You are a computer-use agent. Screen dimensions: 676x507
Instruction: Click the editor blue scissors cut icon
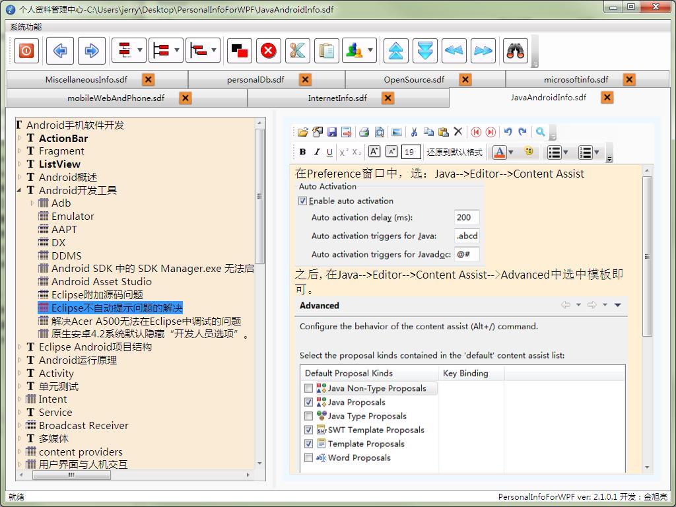pos(414,132)
